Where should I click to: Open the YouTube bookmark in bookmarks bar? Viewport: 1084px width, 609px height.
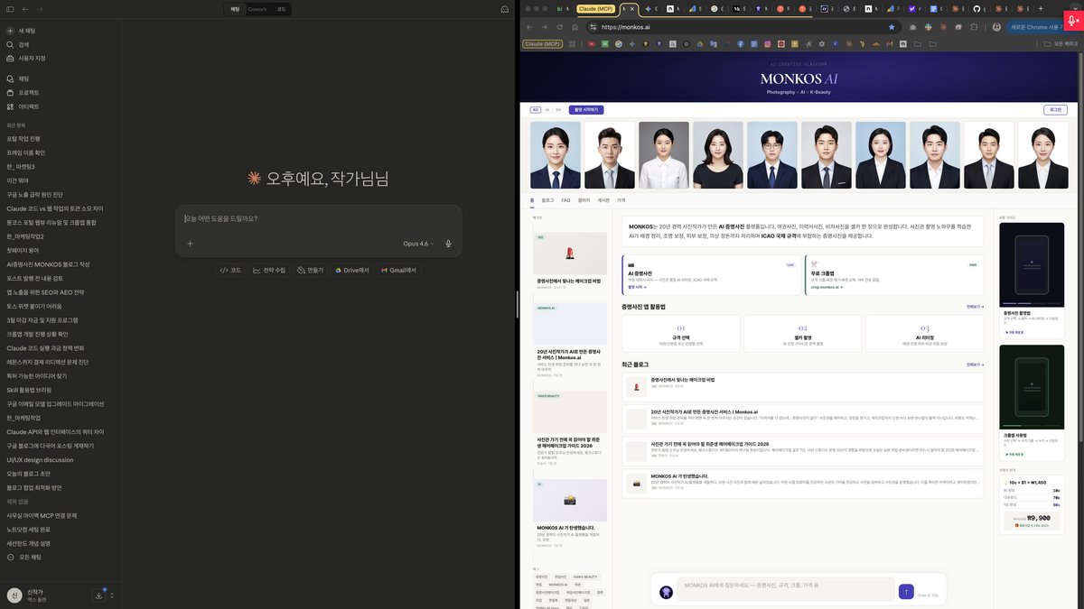(x=591, y=43)
